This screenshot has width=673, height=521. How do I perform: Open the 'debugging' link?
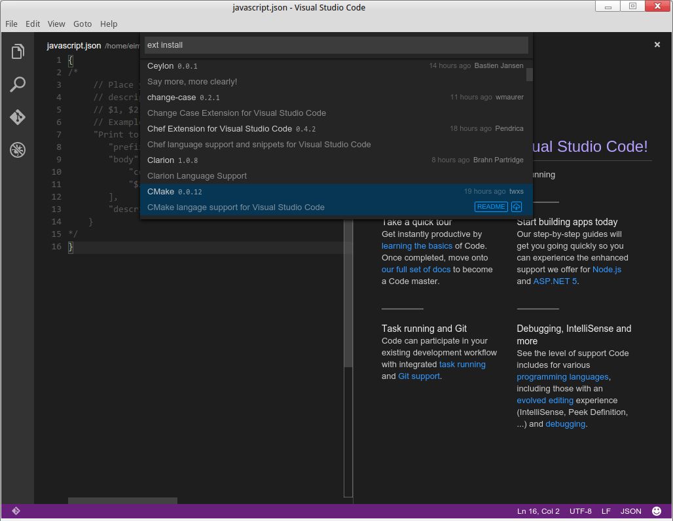coord(565,424)
